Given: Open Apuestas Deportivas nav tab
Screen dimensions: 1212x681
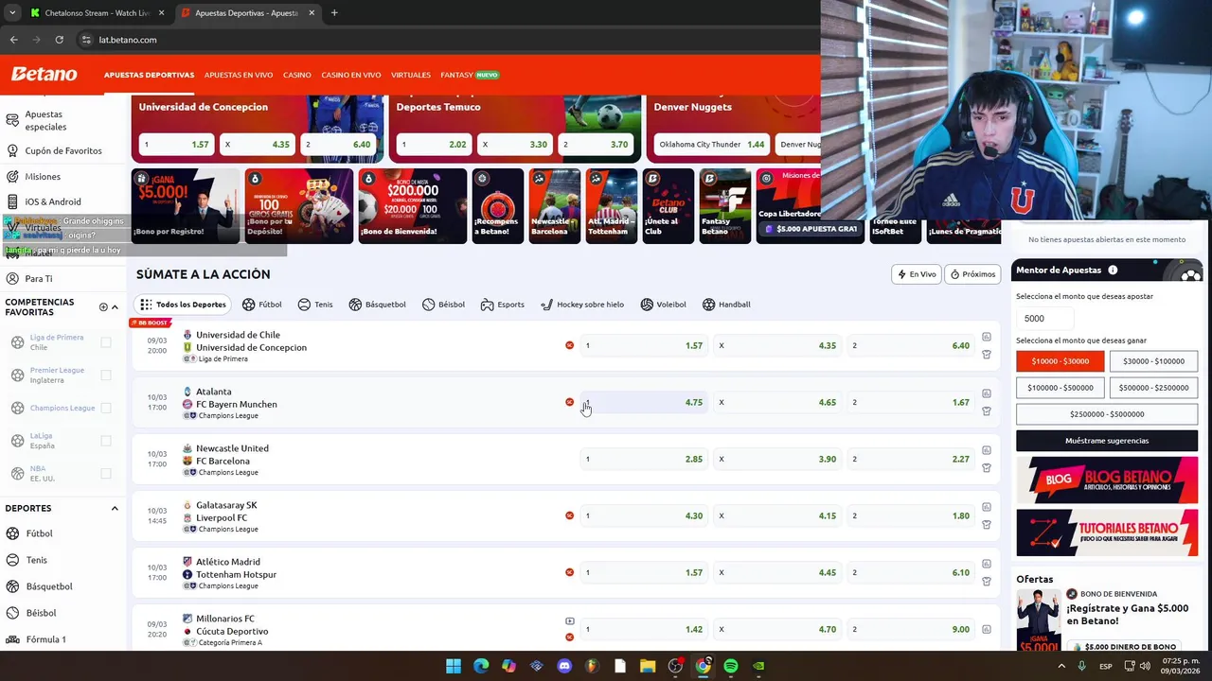Looking at the screenshot, I should tap(149, 75).
